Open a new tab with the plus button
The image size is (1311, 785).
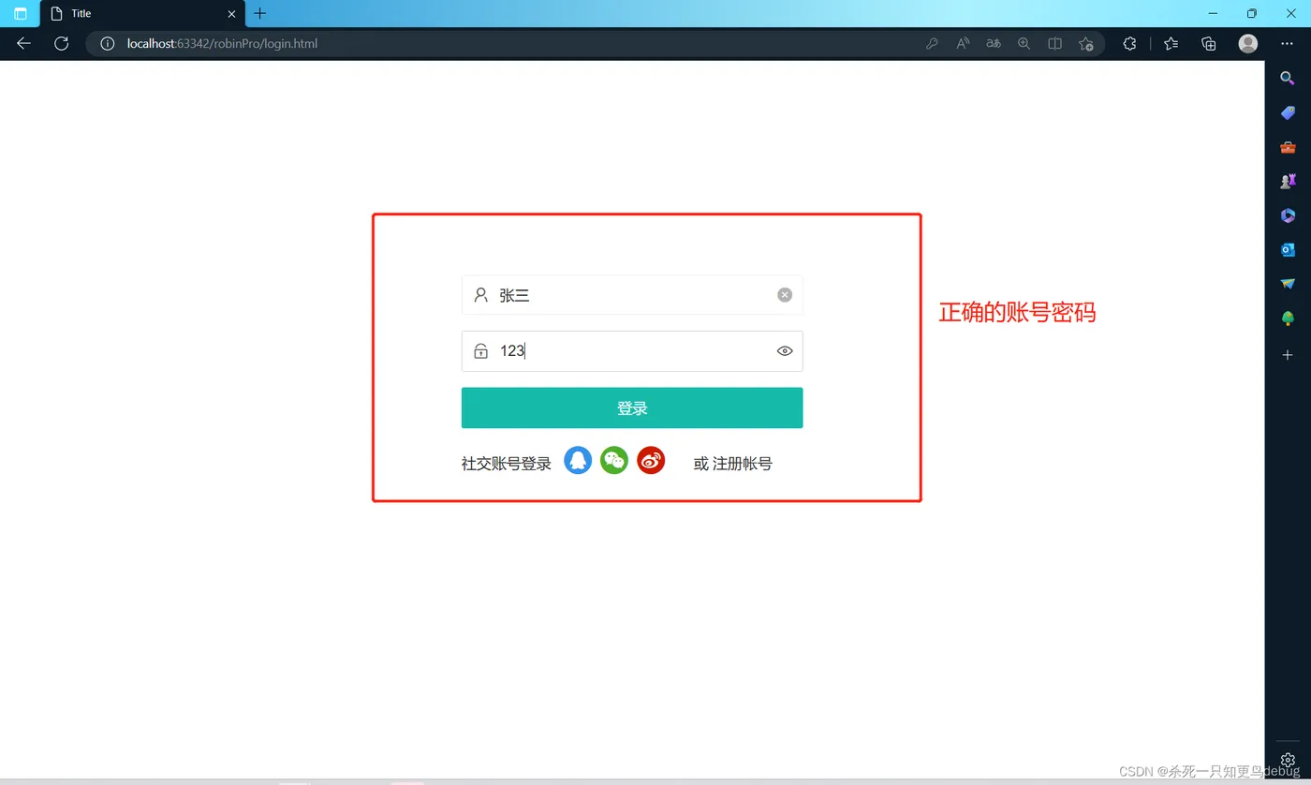(260, 13)
